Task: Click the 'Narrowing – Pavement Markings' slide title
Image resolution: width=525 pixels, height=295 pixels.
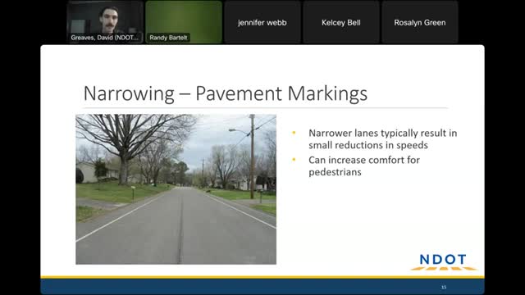Action: [x=226, y=93]
